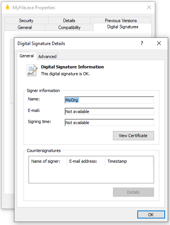
Task: Select the Digital Signatures tab
Action: click(x=122, y=27)
